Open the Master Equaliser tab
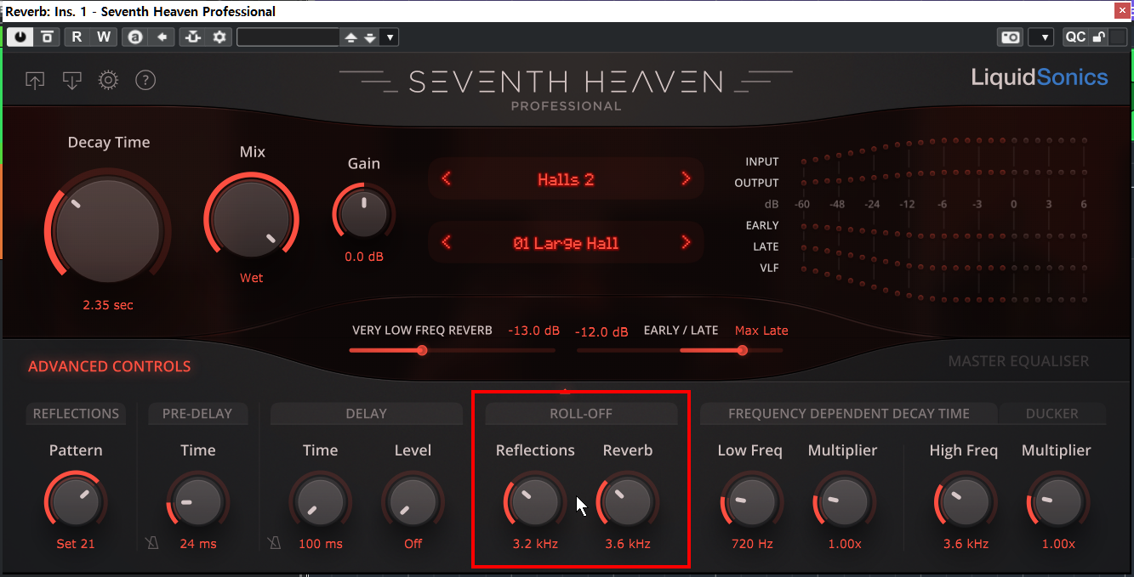 click(x=1018, y=361)
